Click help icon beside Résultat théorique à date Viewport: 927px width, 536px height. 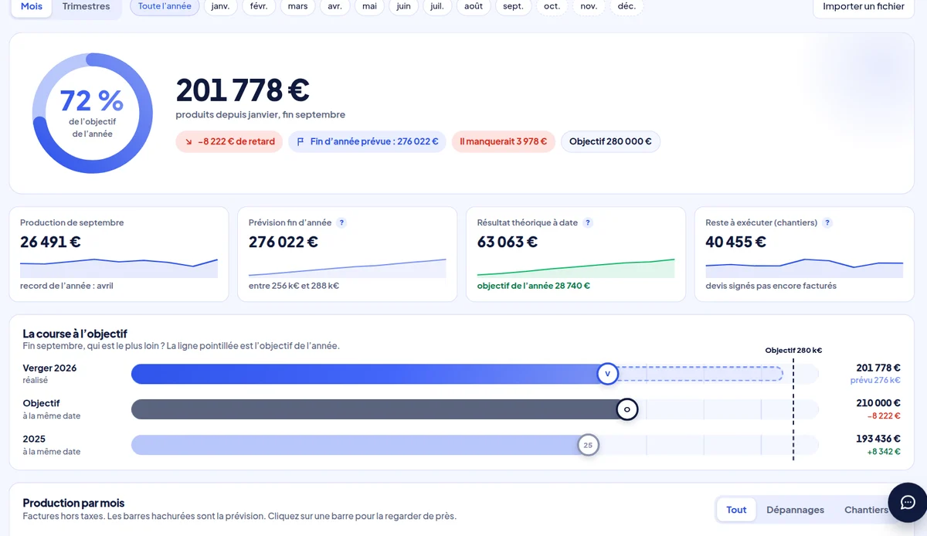(588, 222)
